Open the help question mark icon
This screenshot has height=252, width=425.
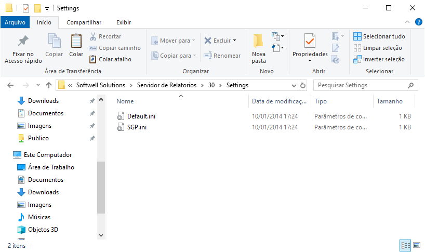pos(419,22)
